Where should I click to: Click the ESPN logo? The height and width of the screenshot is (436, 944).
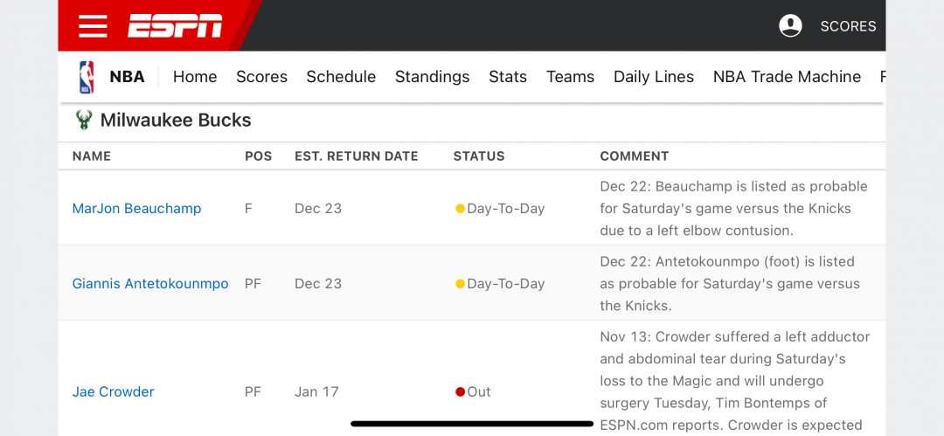(175, 26)
